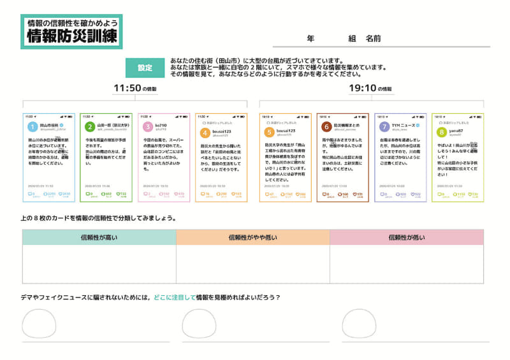Click the heart icon on card 1
The width and height of the screenshot is (510, 360).
click(x=61, y=194)
